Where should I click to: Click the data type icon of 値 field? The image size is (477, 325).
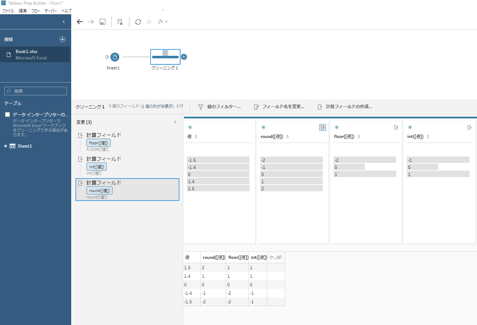tap(190, 127)
